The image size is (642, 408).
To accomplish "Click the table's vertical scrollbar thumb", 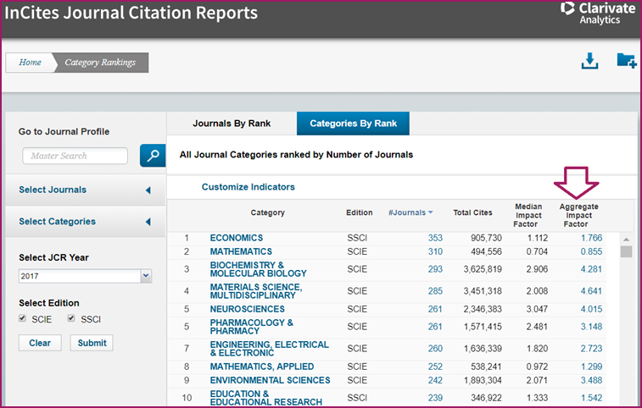I will pyautogui.click(x=626, y=251).
